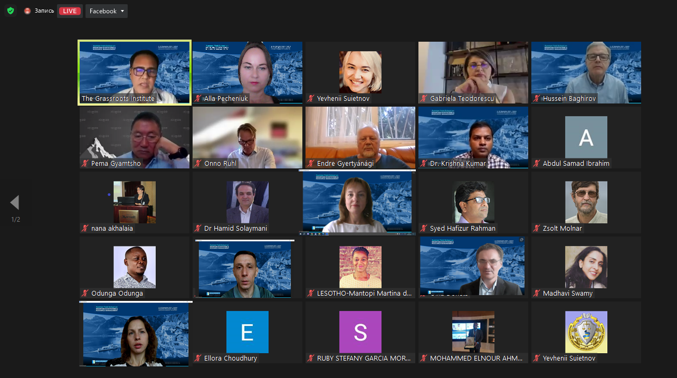Select The Grassroots Institute speaker video tile
The height and width of the screenshot is (378, 677).
coord(134,72)
